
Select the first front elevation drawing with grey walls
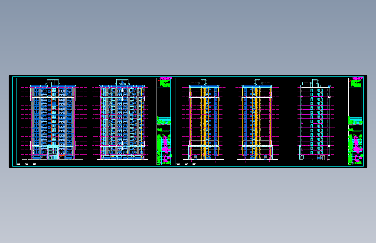53,119
